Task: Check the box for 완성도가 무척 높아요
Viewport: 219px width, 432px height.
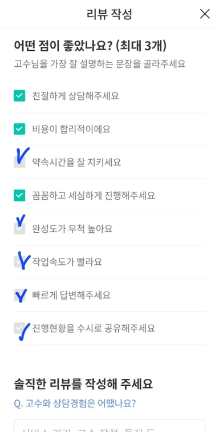Action: 19,229
